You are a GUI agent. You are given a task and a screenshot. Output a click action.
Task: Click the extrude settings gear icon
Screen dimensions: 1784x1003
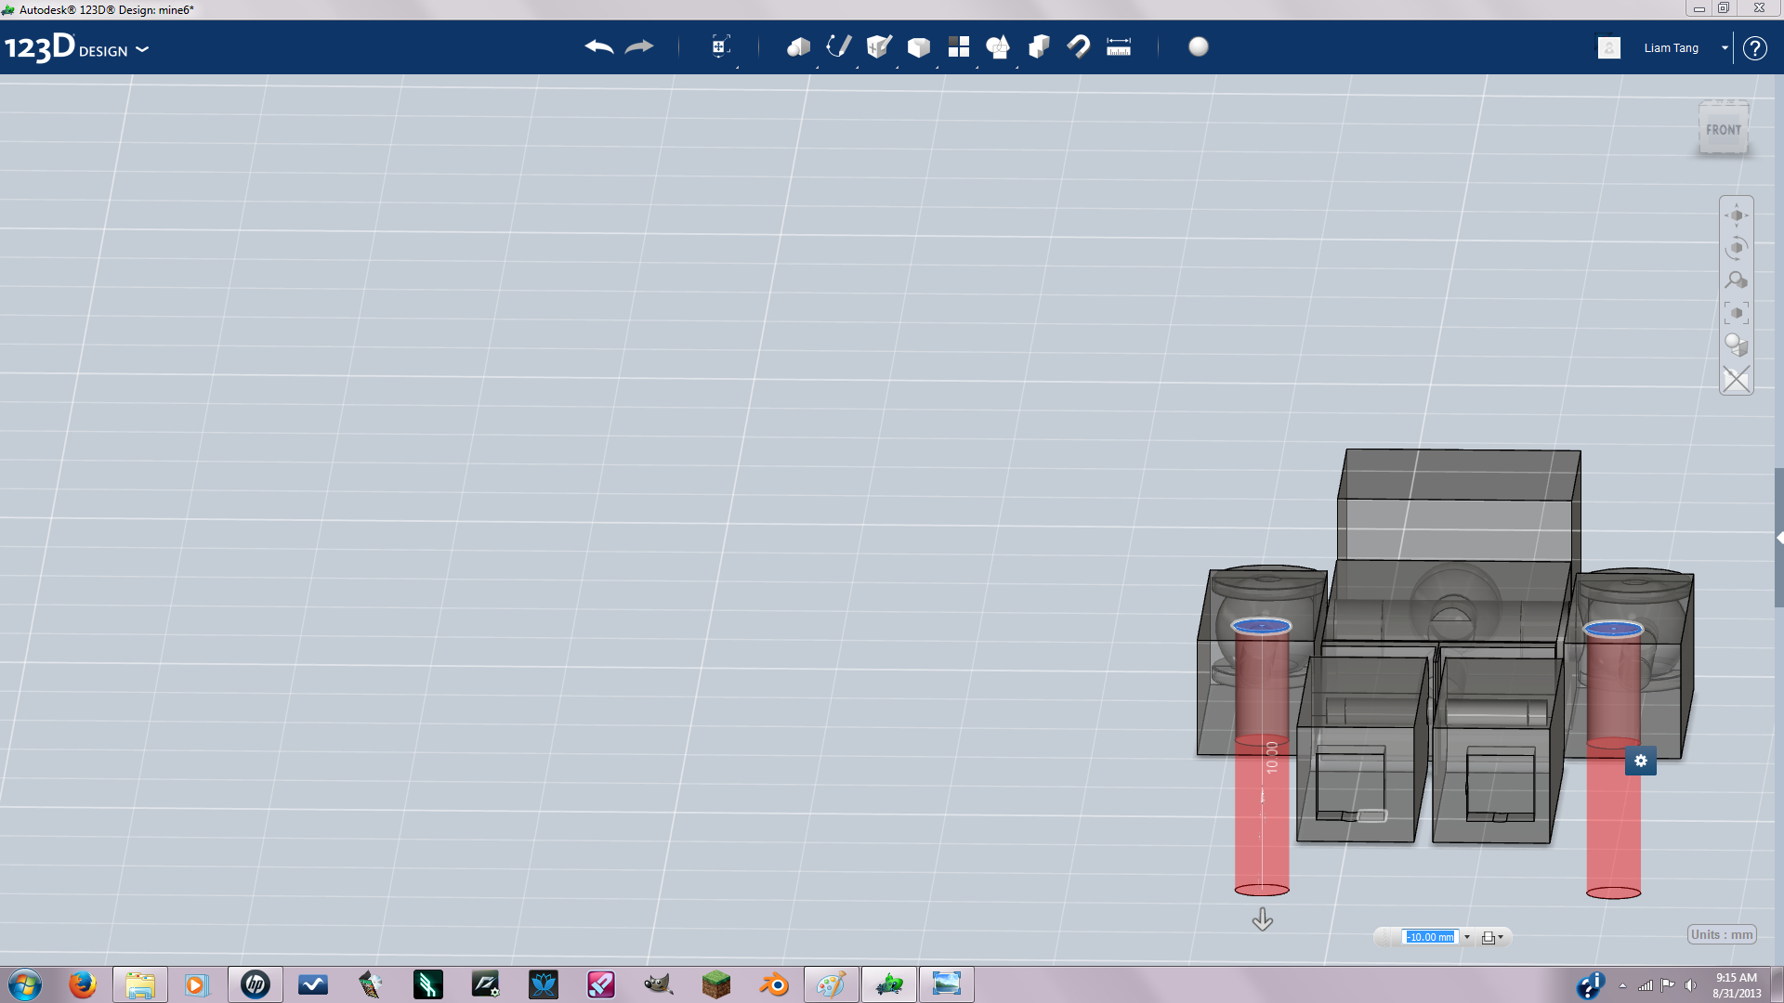pyautogui.click(x=1641, y=761)
